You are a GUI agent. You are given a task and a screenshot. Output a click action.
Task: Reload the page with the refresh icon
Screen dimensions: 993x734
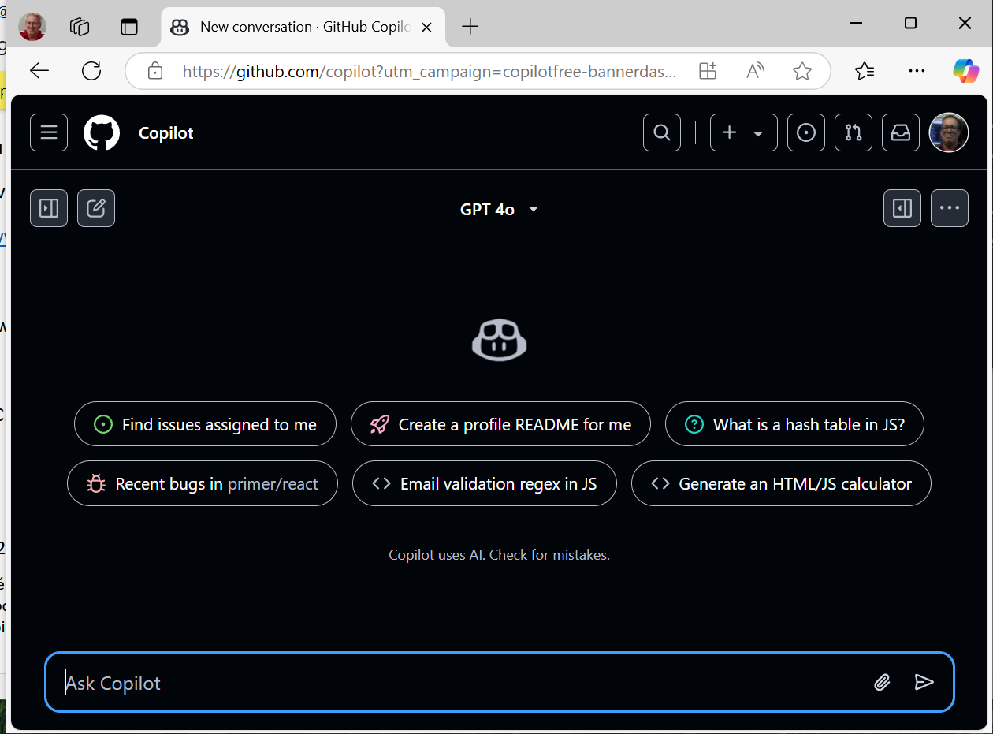click(x=92, y=71)
